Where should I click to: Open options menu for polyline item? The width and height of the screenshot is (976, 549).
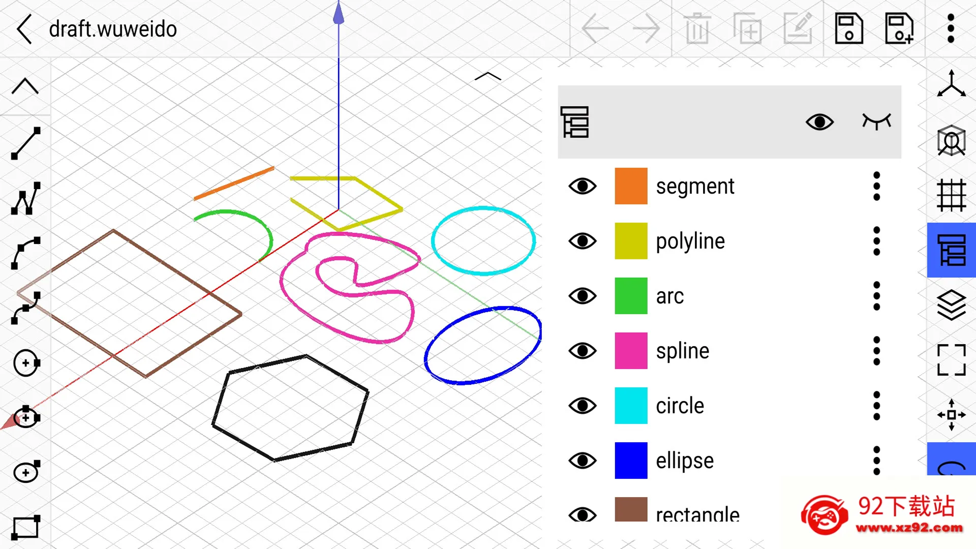876,241
